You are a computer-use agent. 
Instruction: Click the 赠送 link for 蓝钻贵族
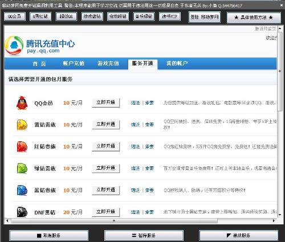point(136,190)
